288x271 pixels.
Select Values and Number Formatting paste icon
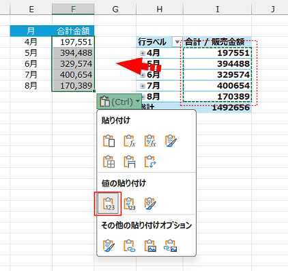130,203
